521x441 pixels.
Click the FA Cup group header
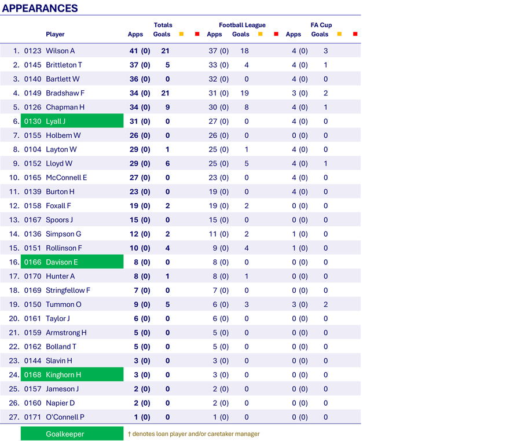(321, 25)
